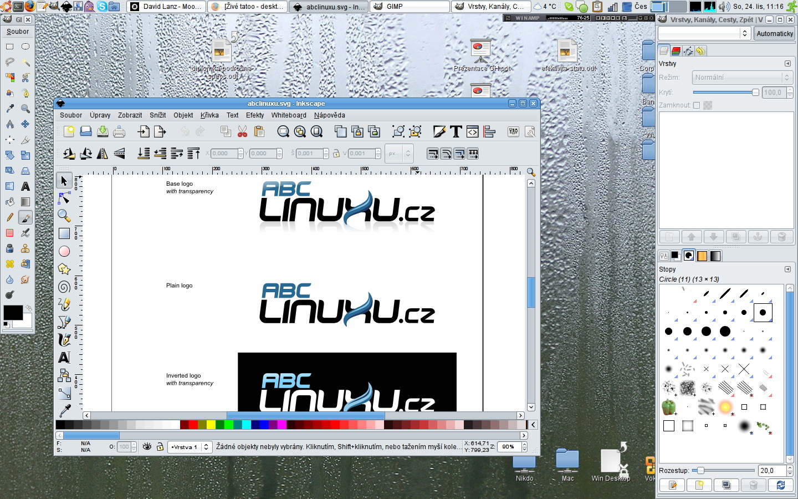Select GIMP Eraser tool
Image resolution: width=798 pixels, height=499 pixels.
[x=10, y=233]
